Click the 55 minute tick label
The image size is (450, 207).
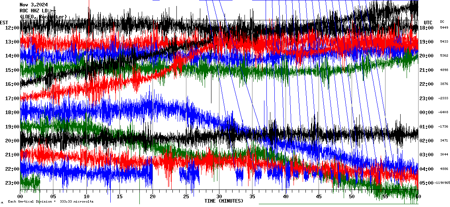(x=385, y=197)
